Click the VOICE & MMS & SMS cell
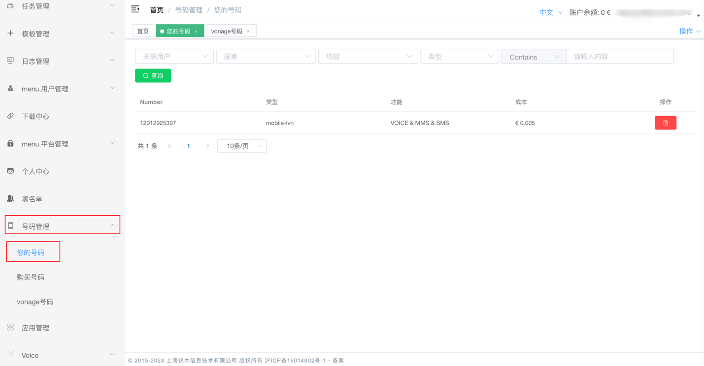 (420, 123)
